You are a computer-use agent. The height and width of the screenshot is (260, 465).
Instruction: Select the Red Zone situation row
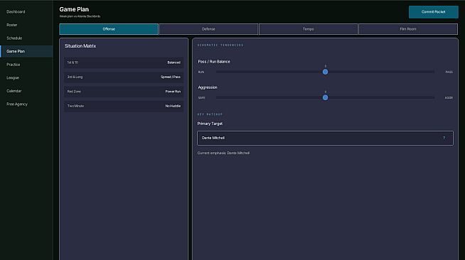(x=124, y=92)
